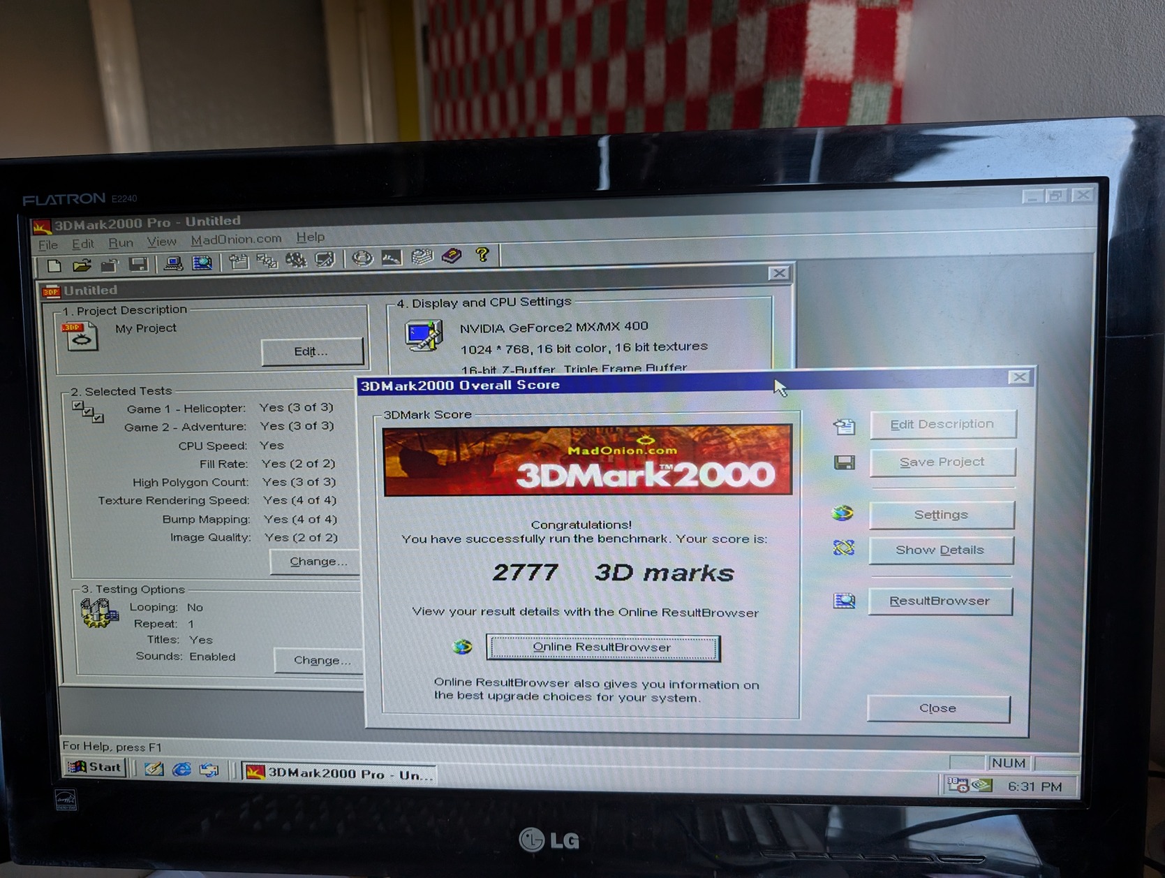This screenshot has height=878, width=1165.
Task: Click the "Game 1 - Helicopter:" row label
Action: [186, 409]
